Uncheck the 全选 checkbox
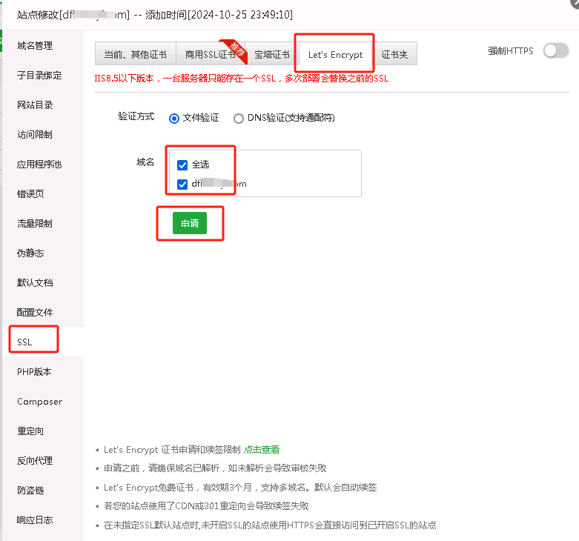 coord(182,165)
